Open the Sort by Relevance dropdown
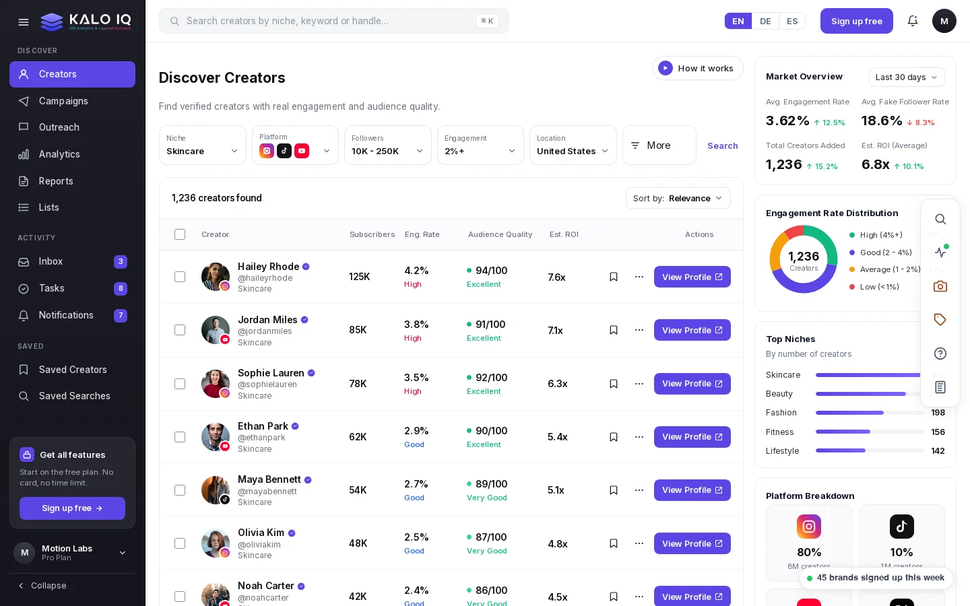 click(x=678, y=198)
